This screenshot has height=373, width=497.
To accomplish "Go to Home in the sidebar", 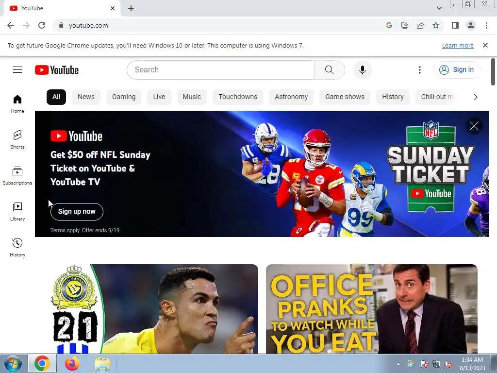I will point(17,104).
